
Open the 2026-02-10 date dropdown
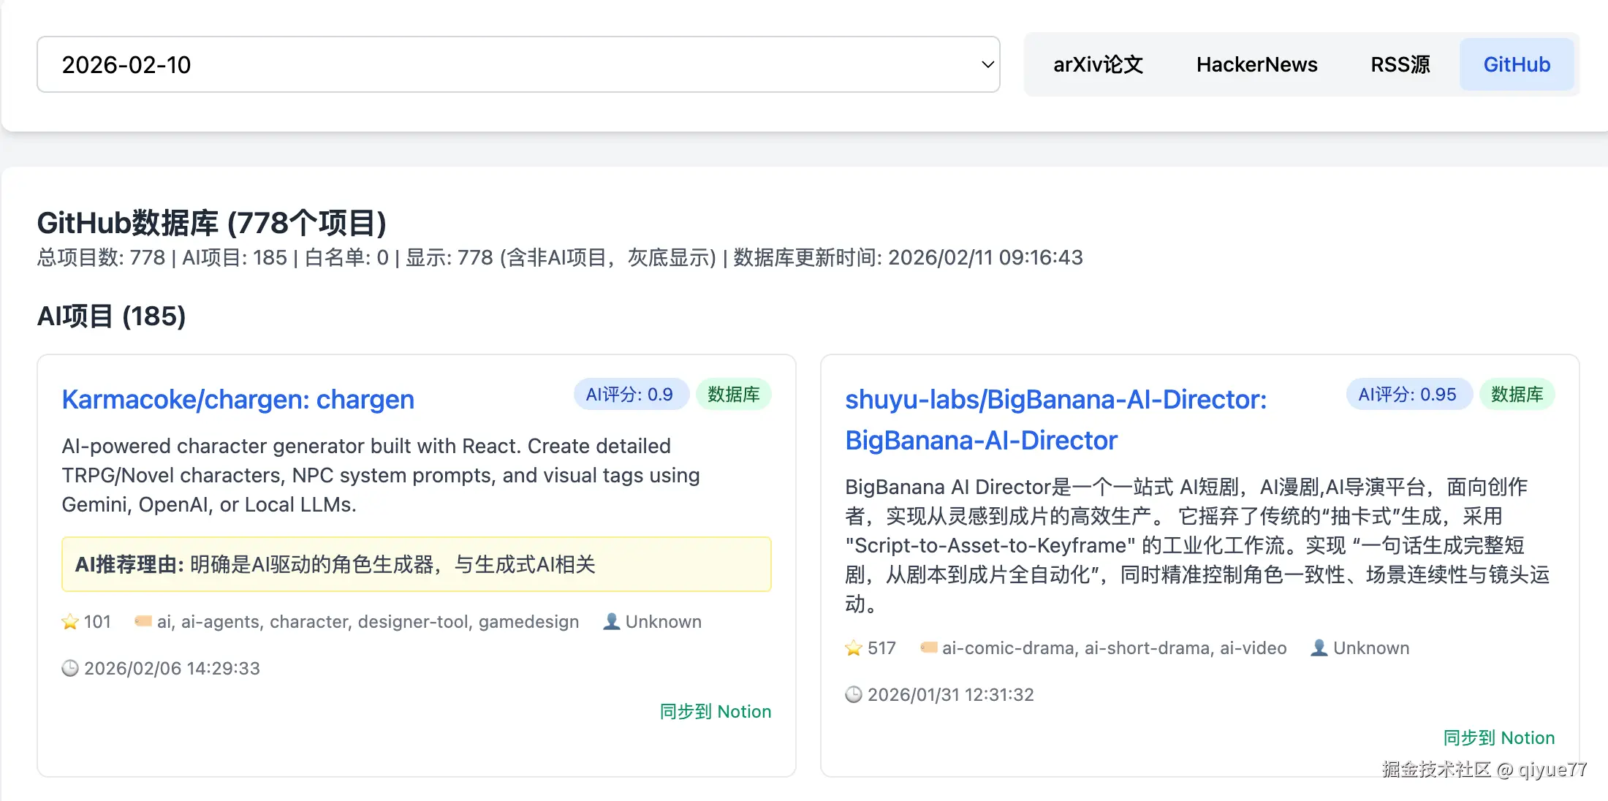pyautogui.click(x=512, y=64)
